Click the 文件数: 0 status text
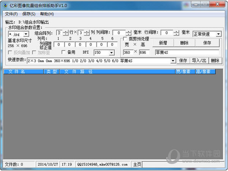Screen dimensions: 228x171 [x=14, y=165]
